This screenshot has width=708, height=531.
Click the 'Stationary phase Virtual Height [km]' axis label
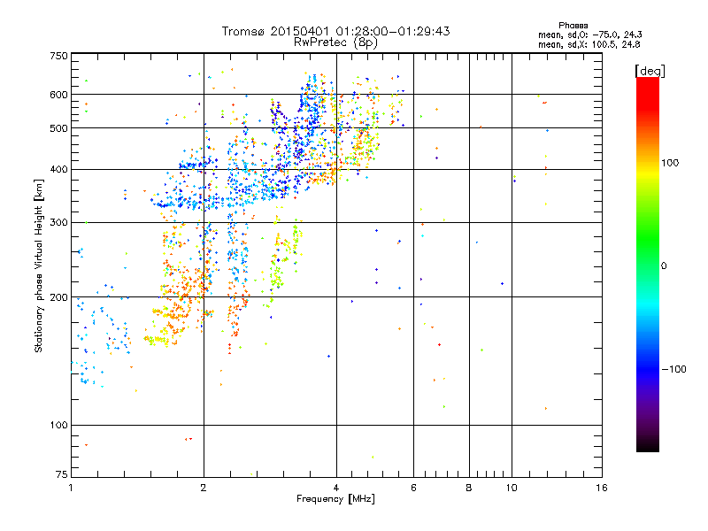coord(38,265)
